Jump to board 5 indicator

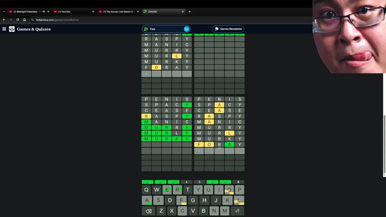point(199,182)
